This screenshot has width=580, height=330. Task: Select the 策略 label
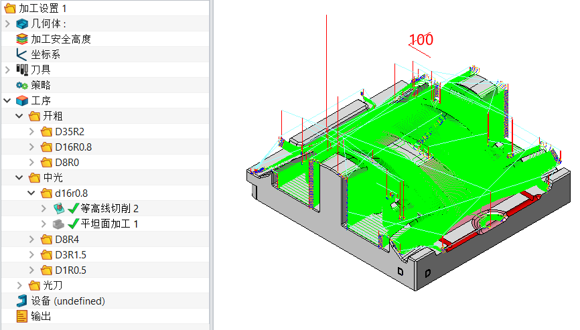pos(41,86)
